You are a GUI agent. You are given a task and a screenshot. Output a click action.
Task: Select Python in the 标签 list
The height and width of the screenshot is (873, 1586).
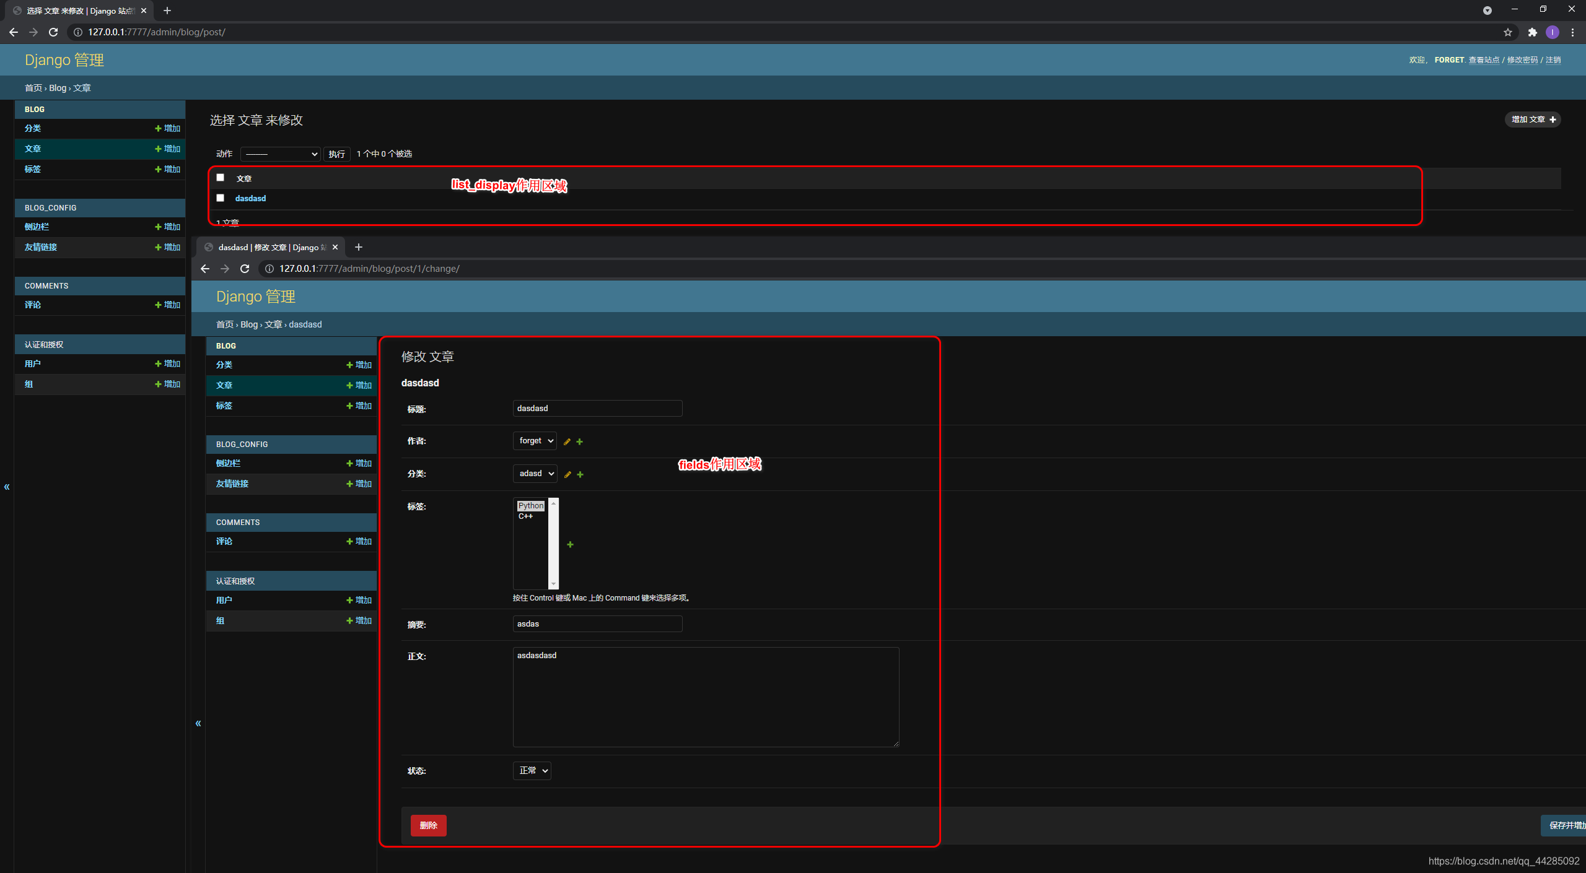[531, 506]
